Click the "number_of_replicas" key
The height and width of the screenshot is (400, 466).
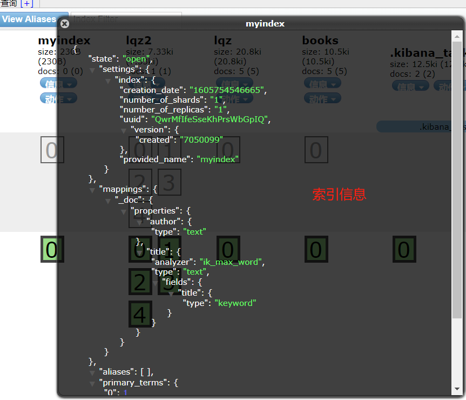tap(165, 110)
